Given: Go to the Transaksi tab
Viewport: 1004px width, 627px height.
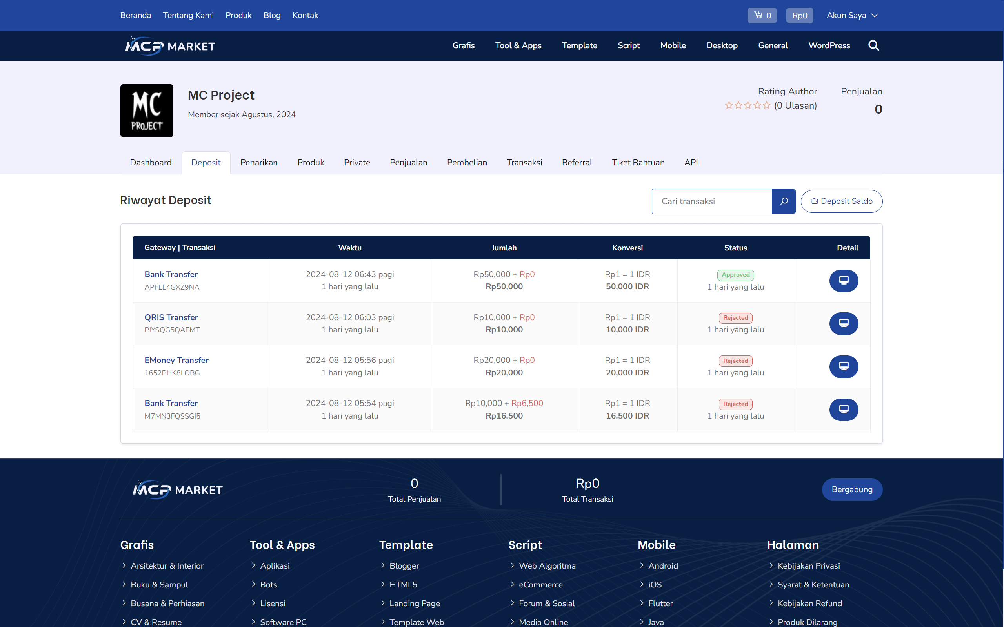Looking at the screenshot, I should (x=524, y=163).
